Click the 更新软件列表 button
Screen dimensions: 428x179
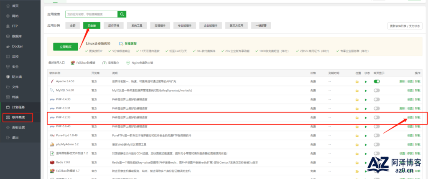[x=405, y=25]
